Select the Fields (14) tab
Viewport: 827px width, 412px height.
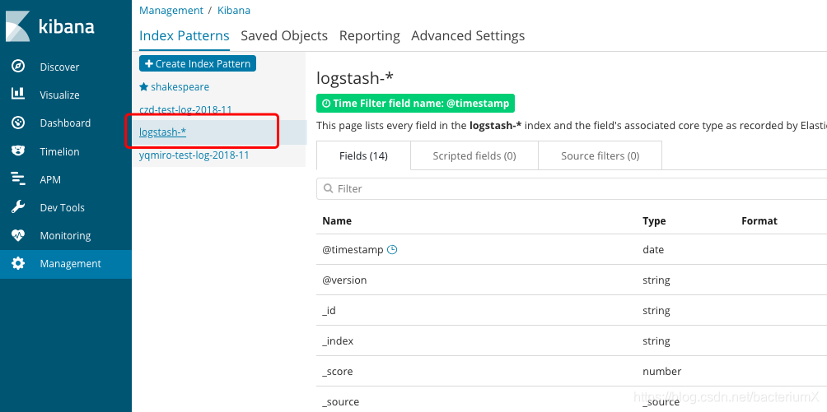(363, 156)
